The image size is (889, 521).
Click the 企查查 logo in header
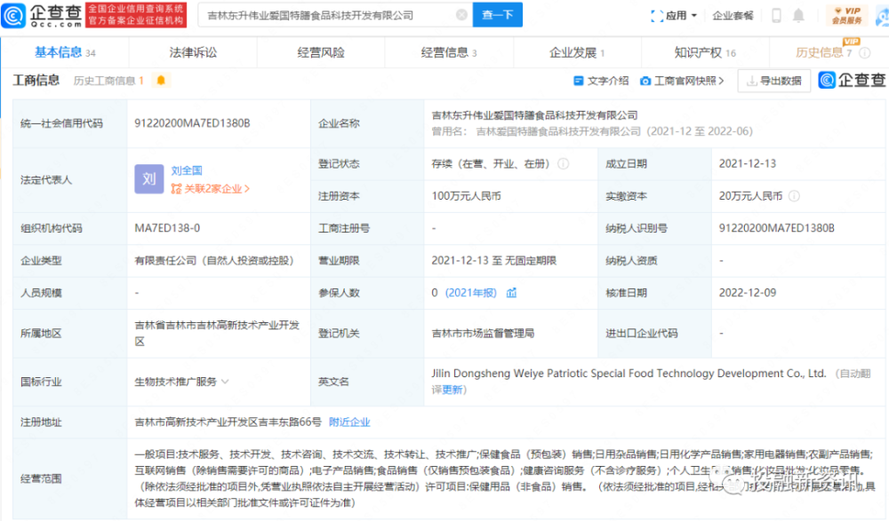[x=44, y=15]
